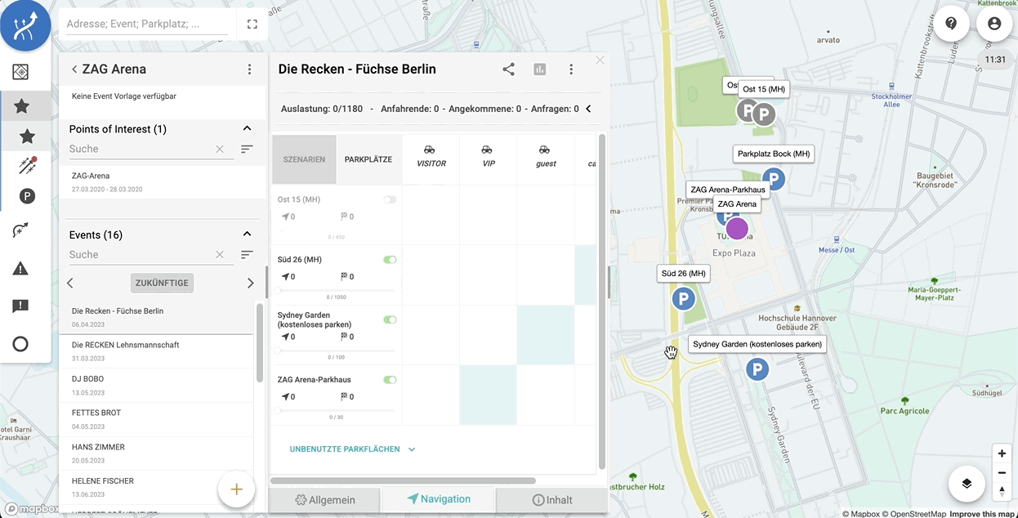Switch to the Szenarien tab
The width and height of the screenshot is (1018, 518).
tap(304, 159)
